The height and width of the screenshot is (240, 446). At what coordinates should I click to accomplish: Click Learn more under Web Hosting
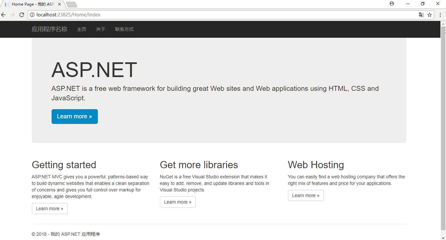[x=306, y=195]
